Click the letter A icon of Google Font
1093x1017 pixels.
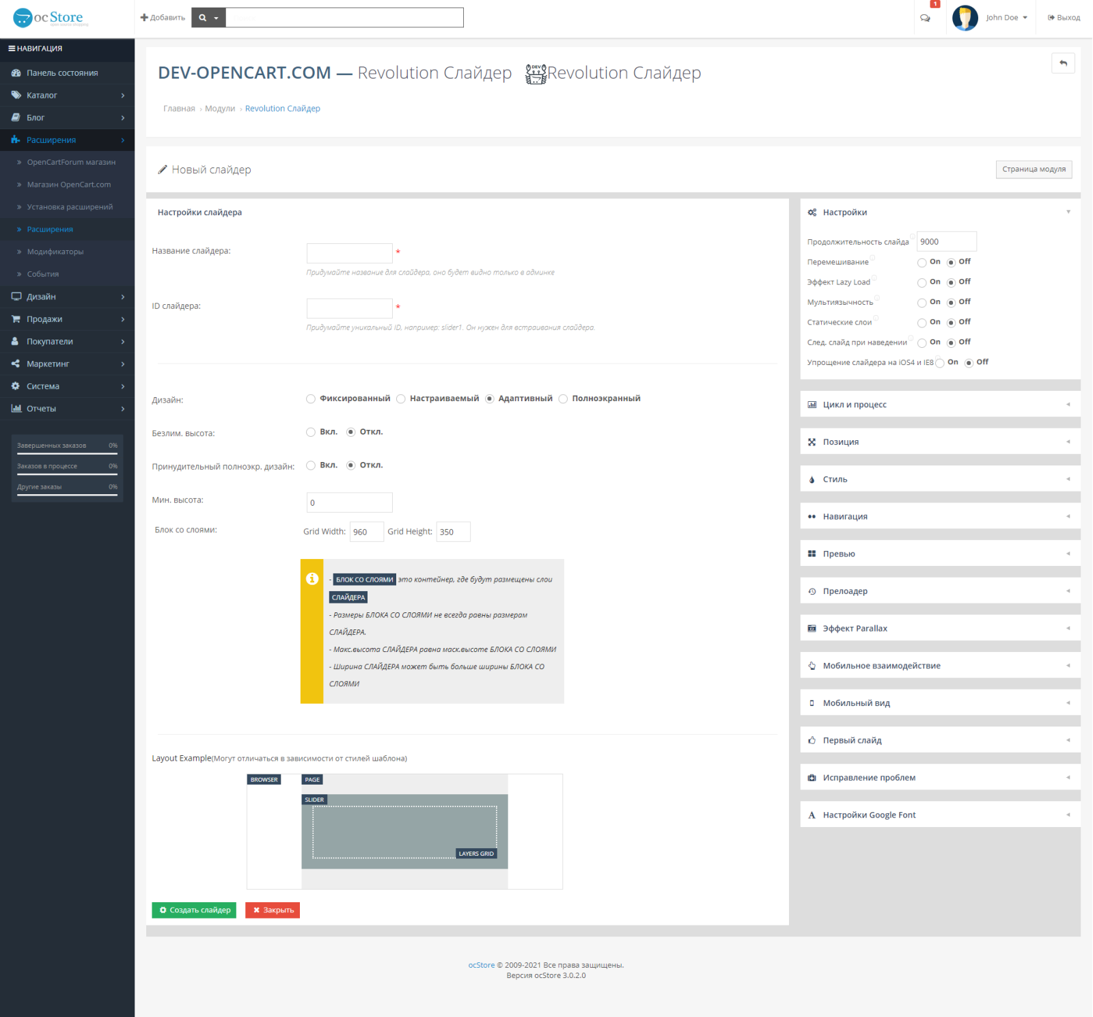[x=812, y=815]
